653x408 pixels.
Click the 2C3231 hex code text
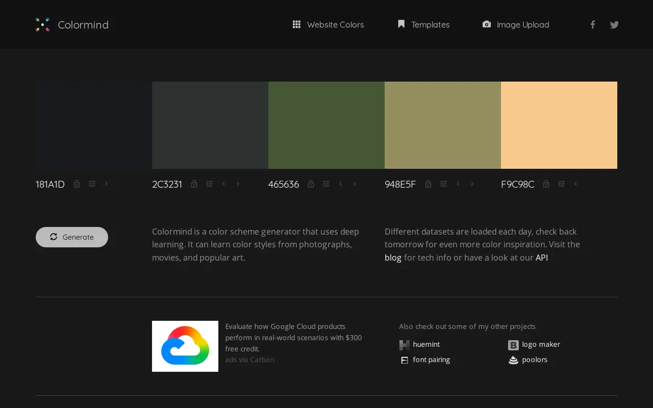tap(167, 184)
